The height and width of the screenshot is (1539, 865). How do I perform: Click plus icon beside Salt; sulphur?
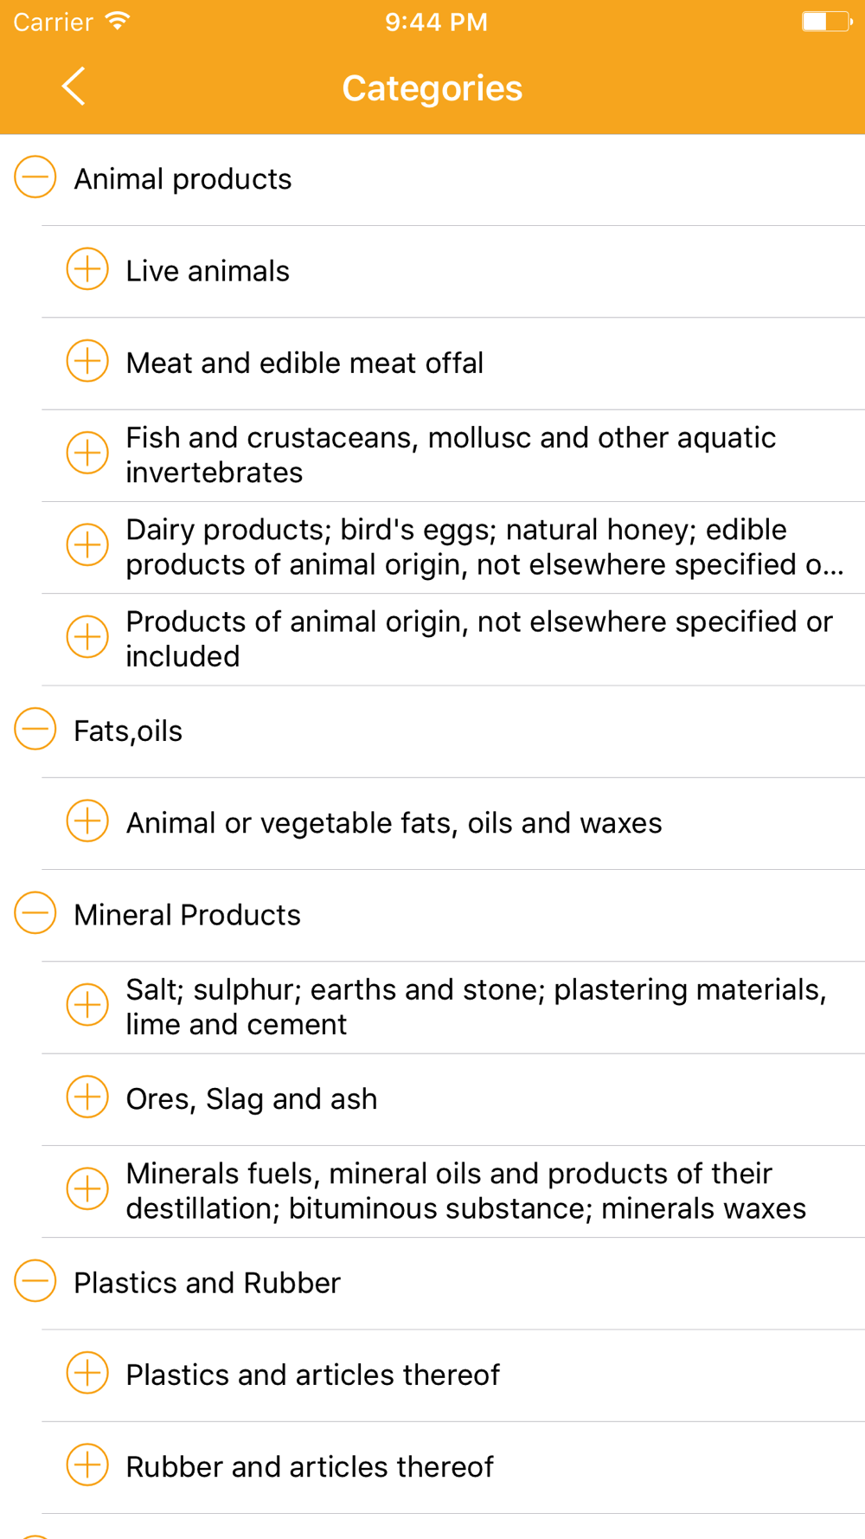pyautogui.click(x=87, y=1005)
